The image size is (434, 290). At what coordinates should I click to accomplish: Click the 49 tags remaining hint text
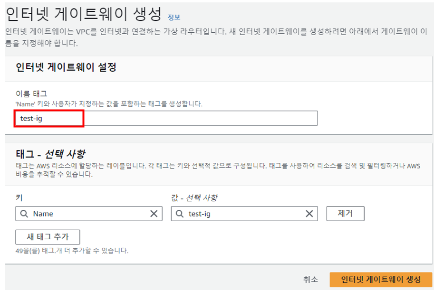pyautogui.click(x=72, y=251)
